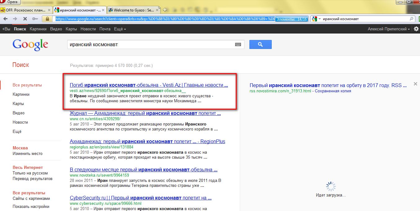This screenshot has height=211, width=420.
Task: Open result 'Журнал — Ахмадинежад: первый иранский космонавт'
Action: pyautogui.click(x=145, y=113)
